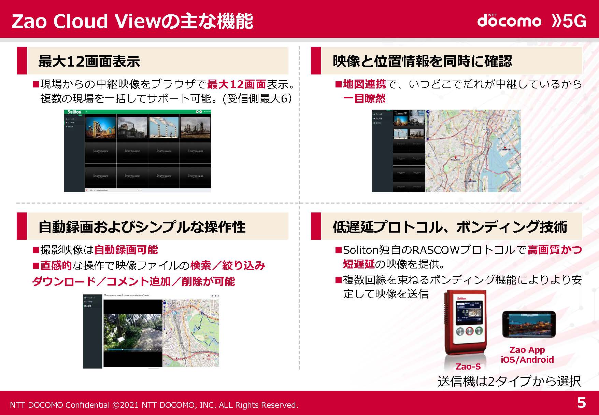
Task: Click hamburger menu icon in Soliton green bar
Action: click(87, 112)
